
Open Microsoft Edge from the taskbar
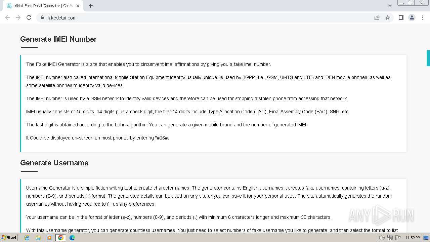pyautogui.click(x=72, y=238)
